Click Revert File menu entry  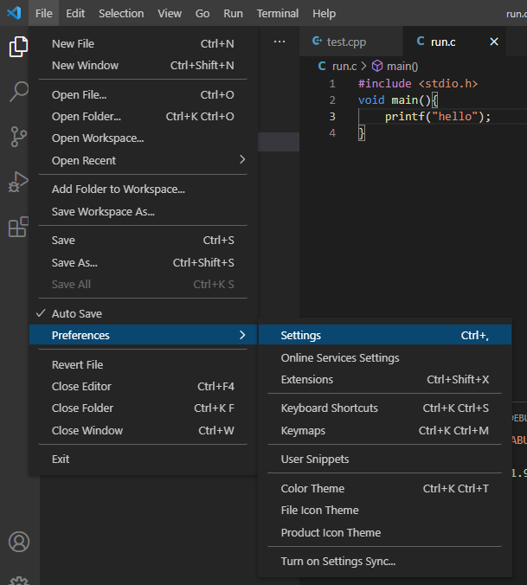[x=144, y=364]
